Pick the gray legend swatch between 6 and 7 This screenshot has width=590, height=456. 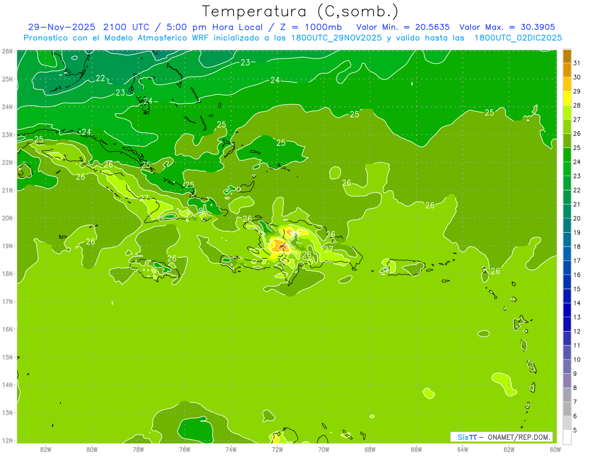(x=567, y=409)
